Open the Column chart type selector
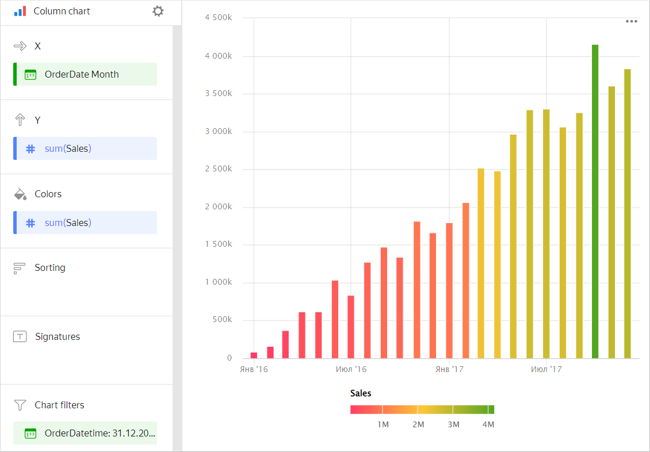The width and height of the screenshot is (650, 452). 62,11
